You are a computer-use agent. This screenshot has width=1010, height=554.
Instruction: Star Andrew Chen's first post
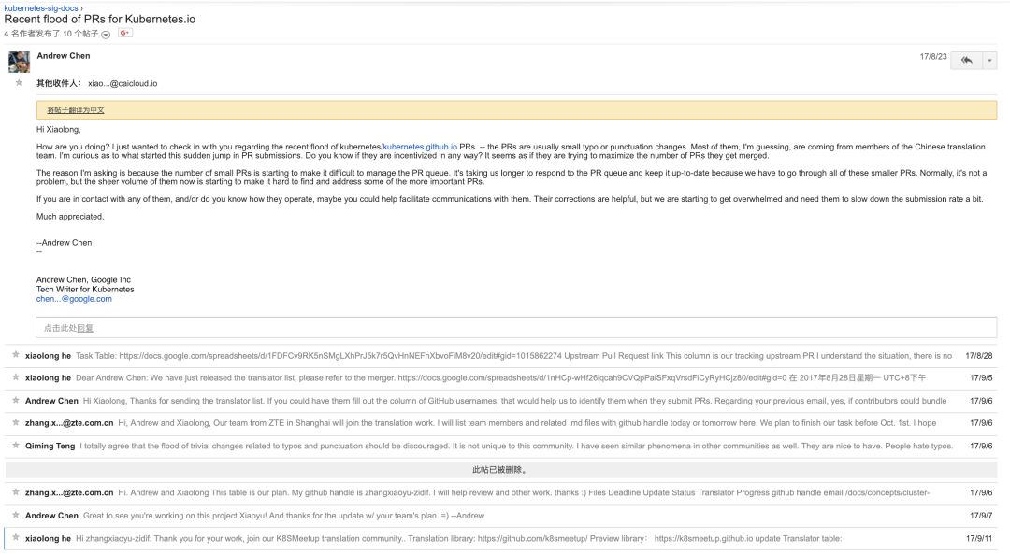pos(19,83)
